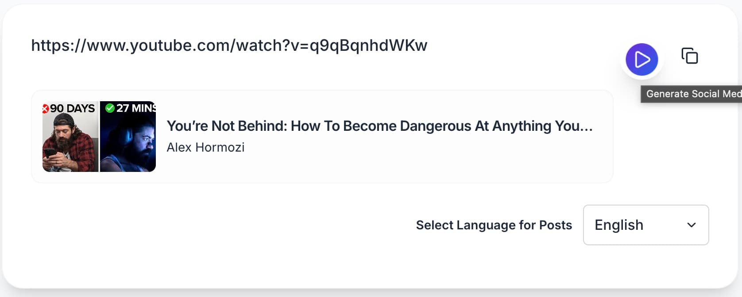Screen dimensions: 742x297
Task: Click the overlapping squares duplicate icon
Action: (689, 56)
